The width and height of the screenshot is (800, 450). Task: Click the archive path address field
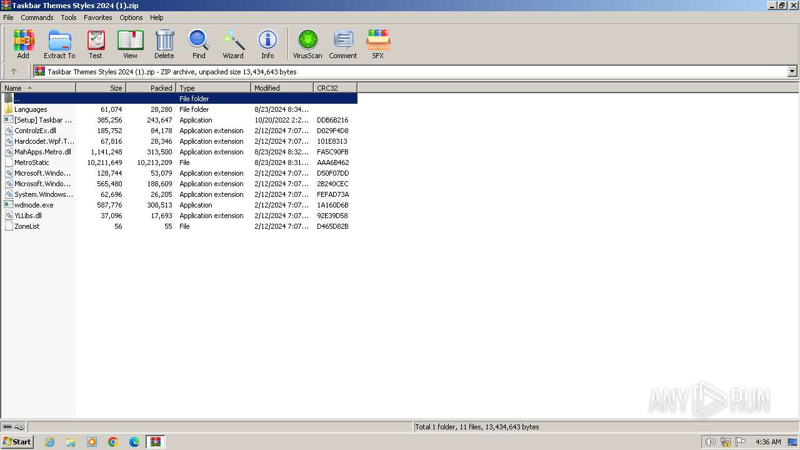(411, 71)
